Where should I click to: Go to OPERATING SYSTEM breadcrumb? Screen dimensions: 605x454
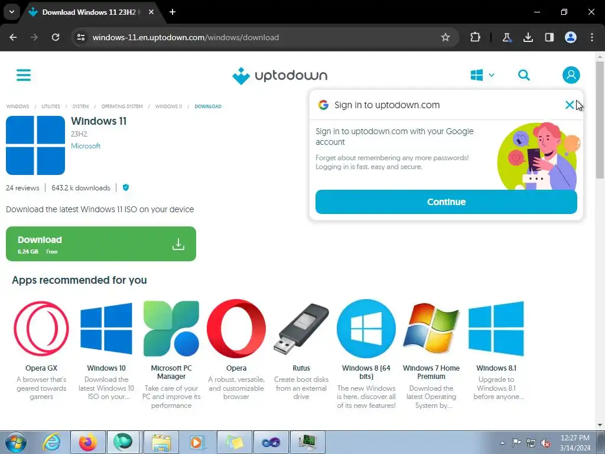pyautogui.click(x=122, y=106)
